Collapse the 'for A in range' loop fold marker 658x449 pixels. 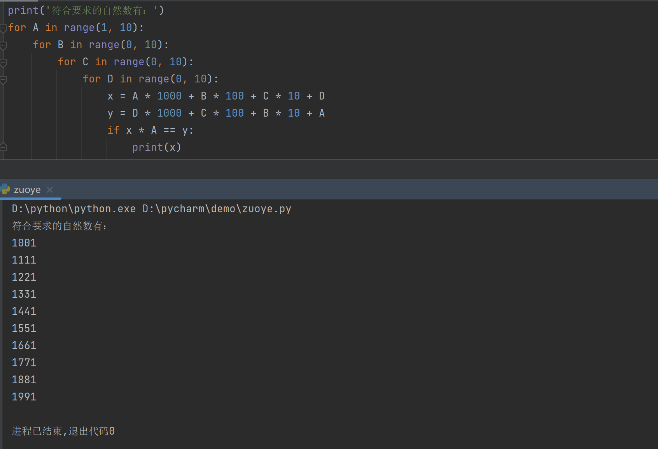[3, 28]
